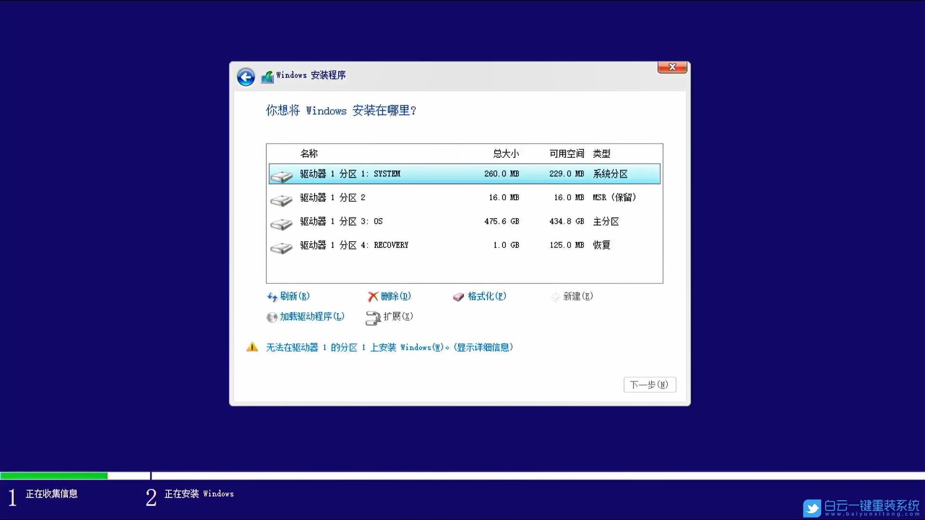Screen dimensions: 925x520
Task: Click type cell 系统分区
Action: tap(610, 174)
